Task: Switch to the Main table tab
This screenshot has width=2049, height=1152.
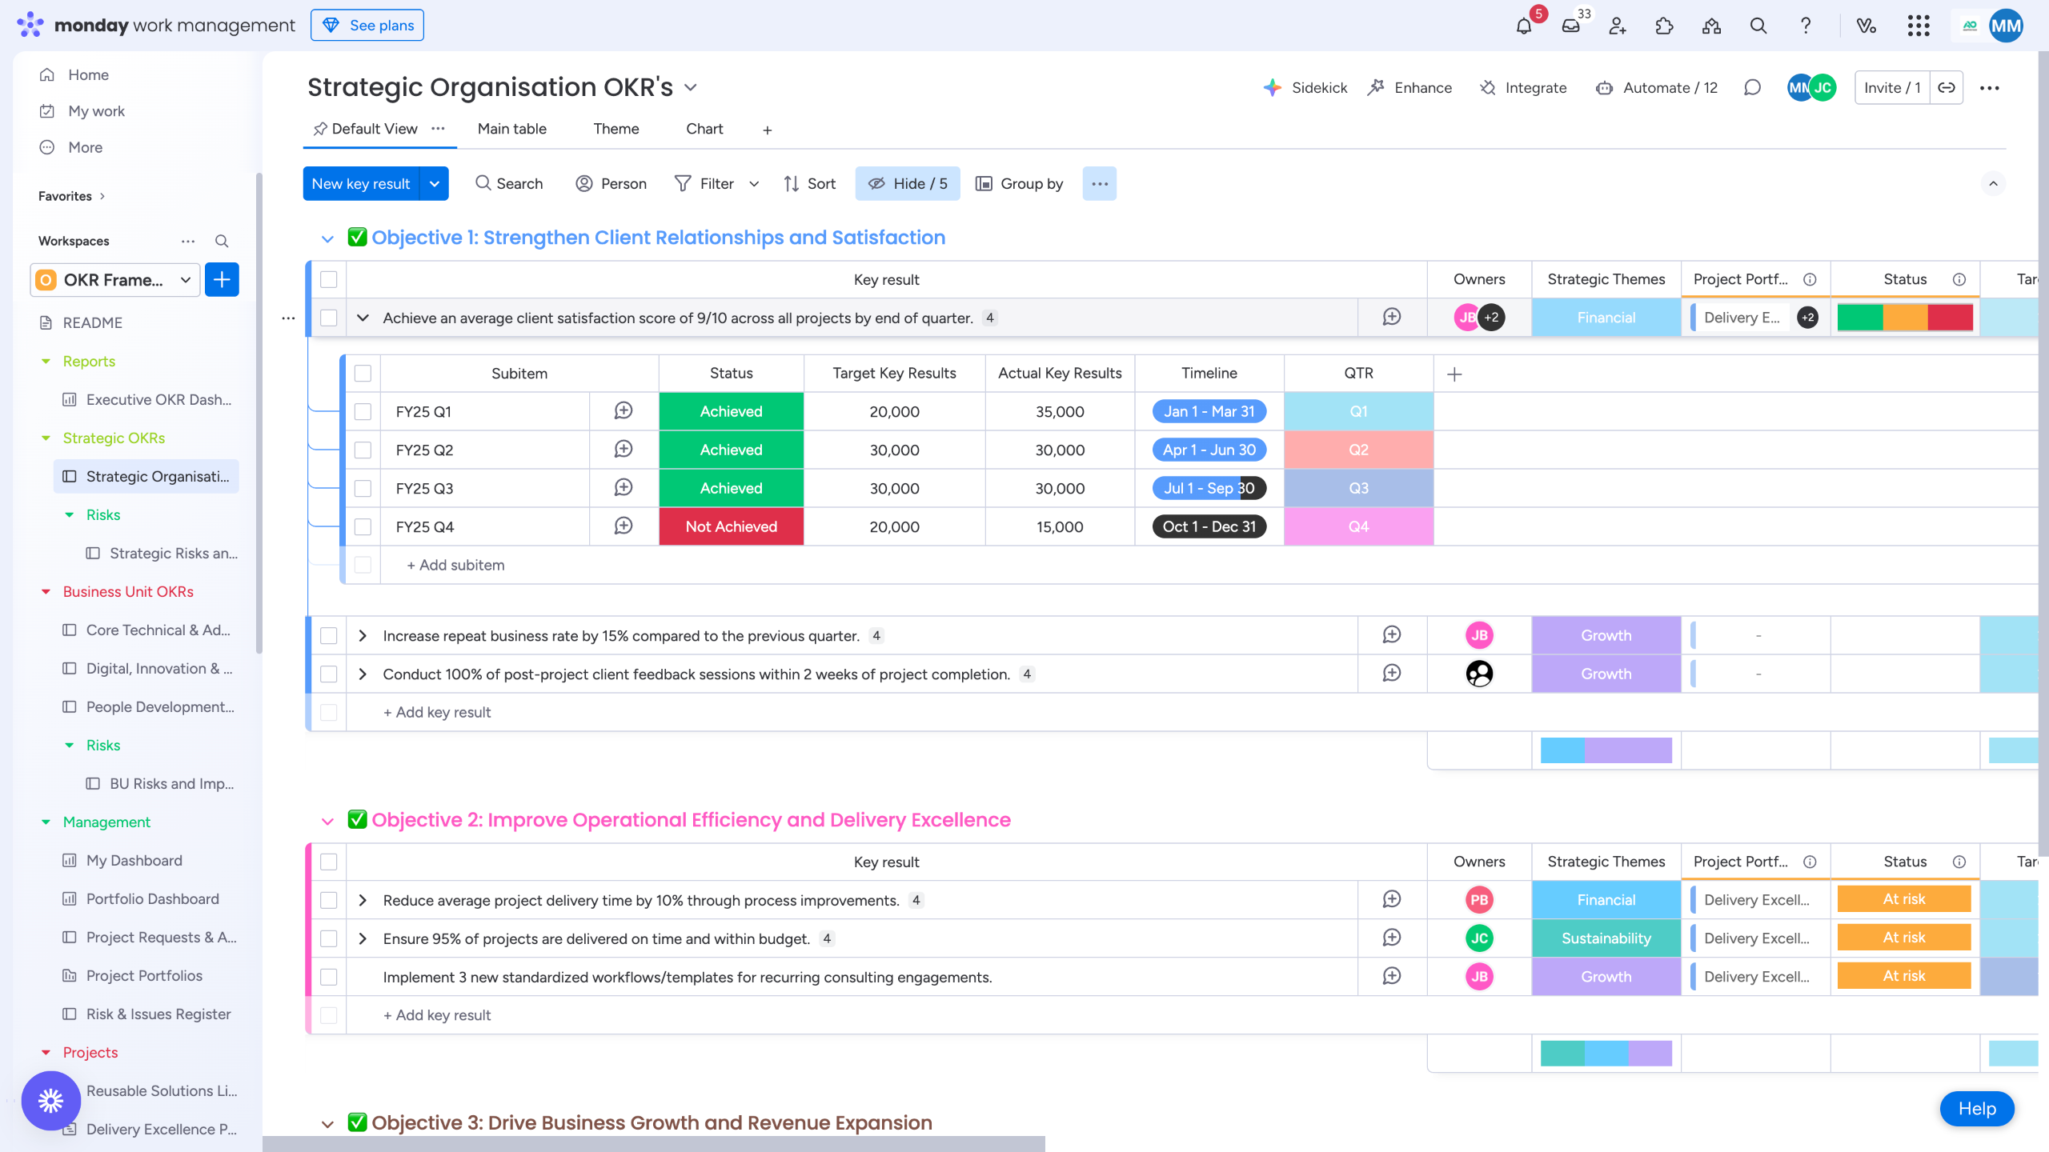Action: pyautogui.click(x=511, y=129)
